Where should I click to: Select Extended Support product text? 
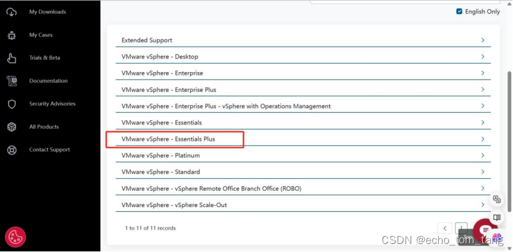(147, 40)
